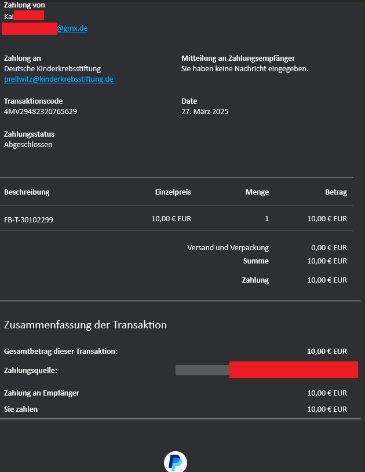Open the payer's gmx.de email link
This screenshot has height=472, width=365.
pyautogui.click(x=72, y=28)
